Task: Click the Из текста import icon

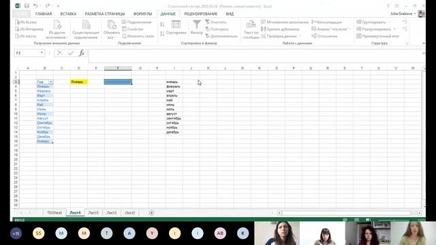Action: (x=17, y=36)
